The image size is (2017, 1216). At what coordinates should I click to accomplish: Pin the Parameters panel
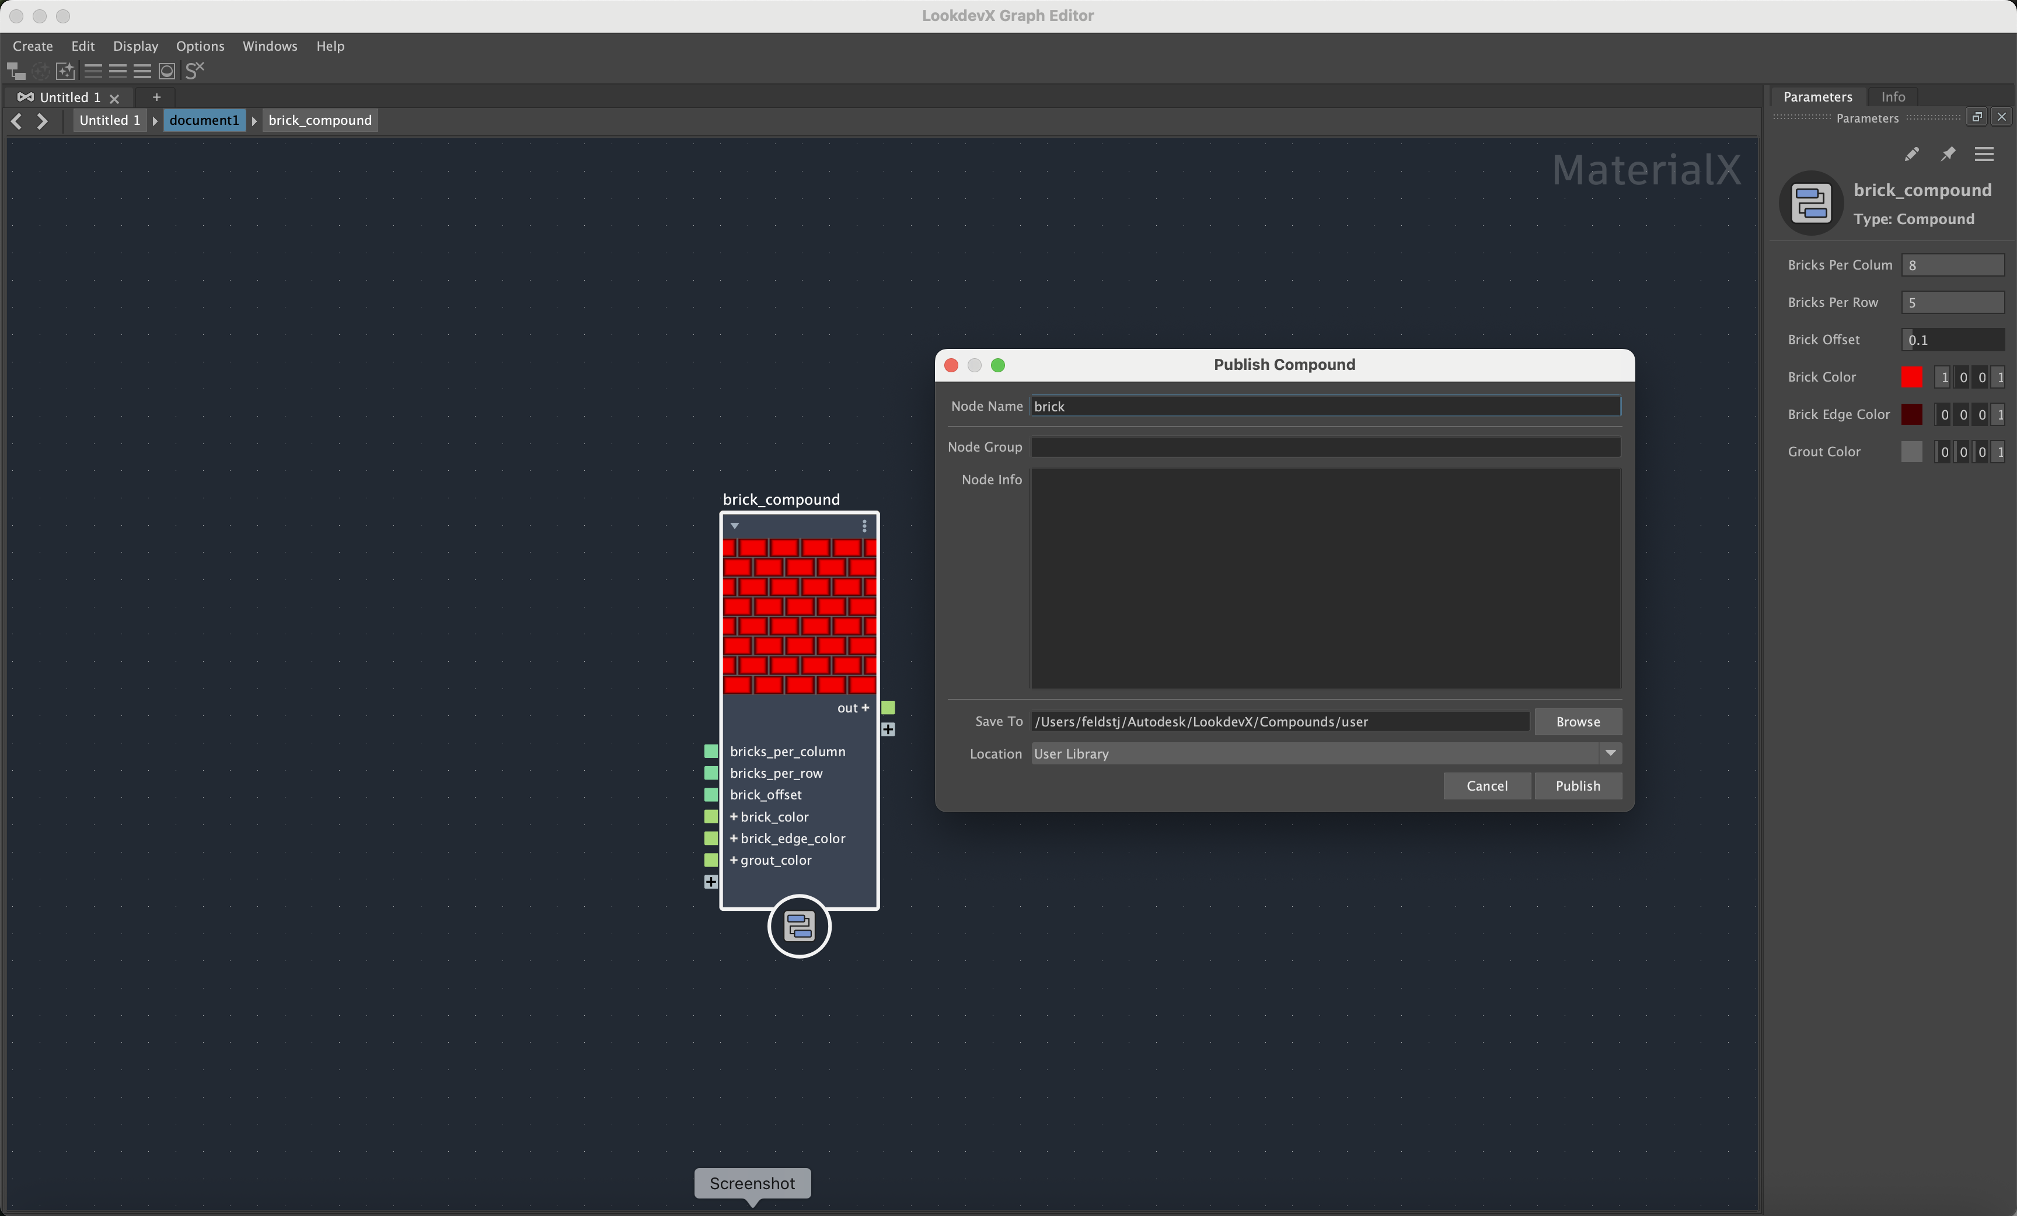coord(1948,154)
